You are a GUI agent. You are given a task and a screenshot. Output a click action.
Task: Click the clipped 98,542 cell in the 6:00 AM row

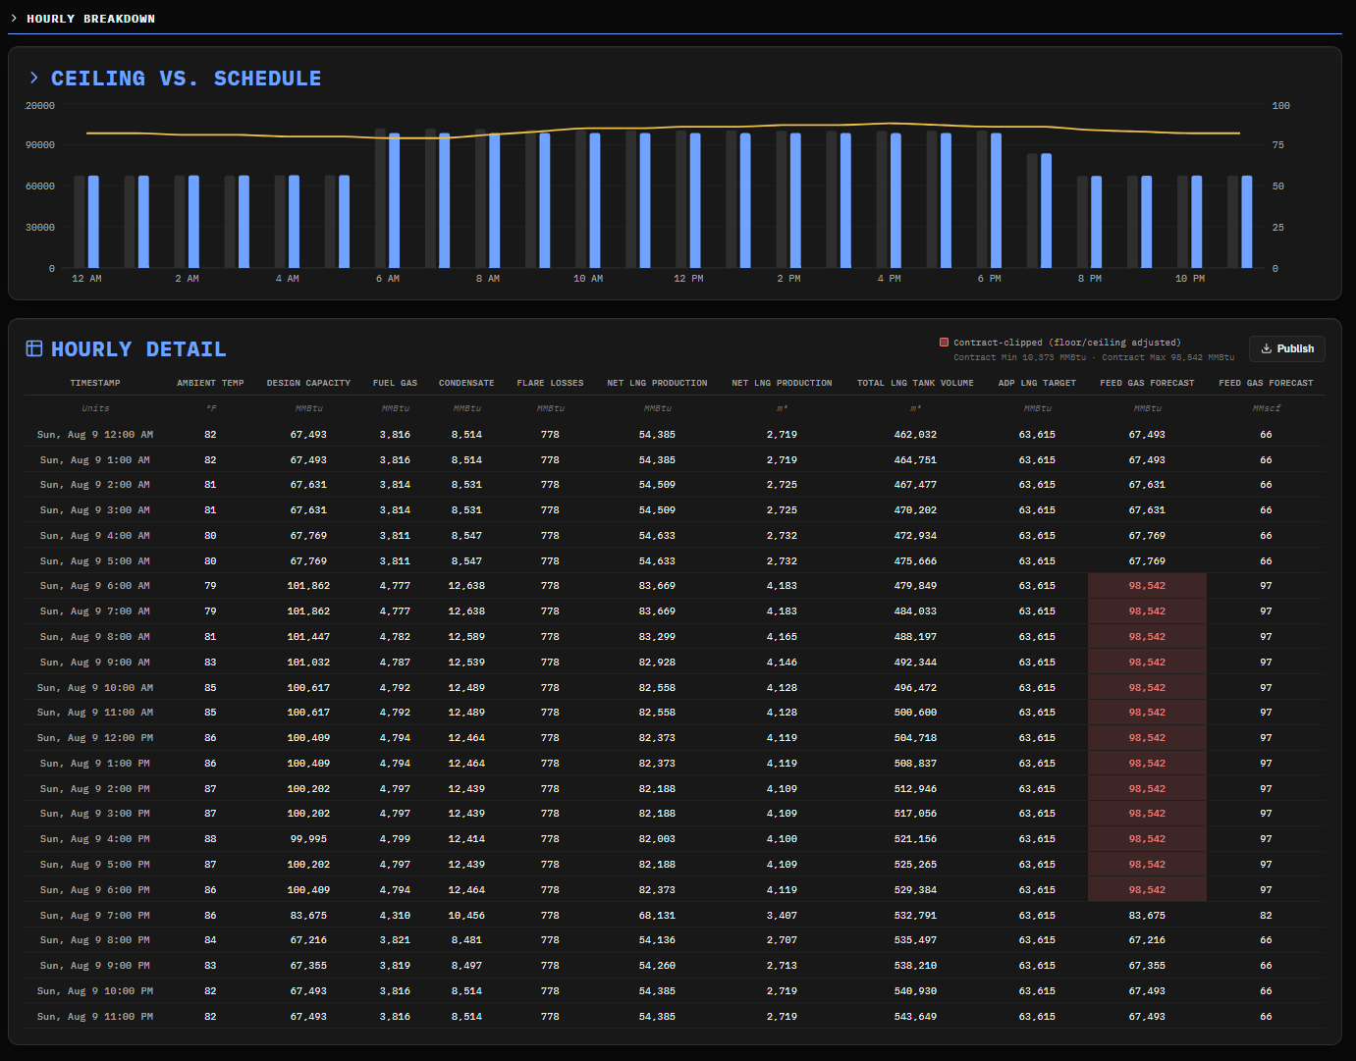(1147, 586)
